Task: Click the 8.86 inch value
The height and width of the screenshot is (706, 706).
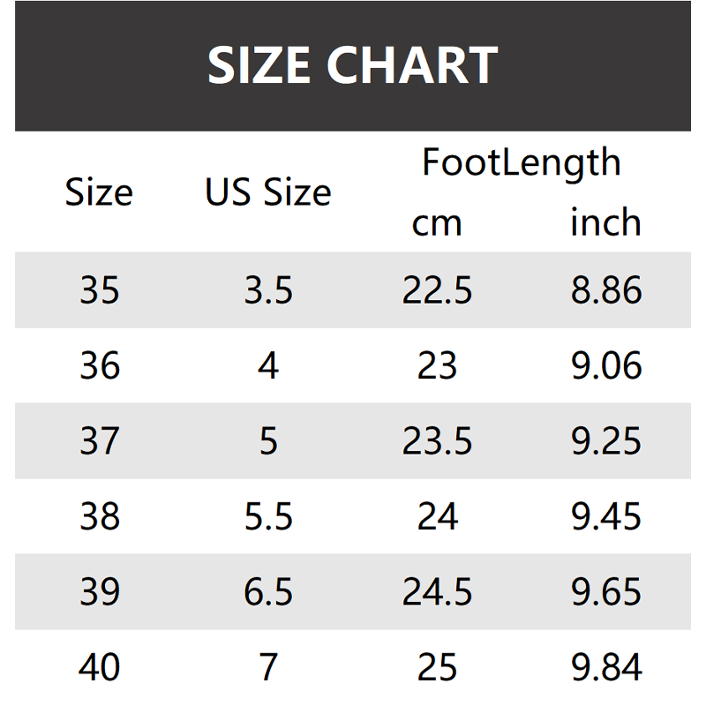Action: point(605,290)
